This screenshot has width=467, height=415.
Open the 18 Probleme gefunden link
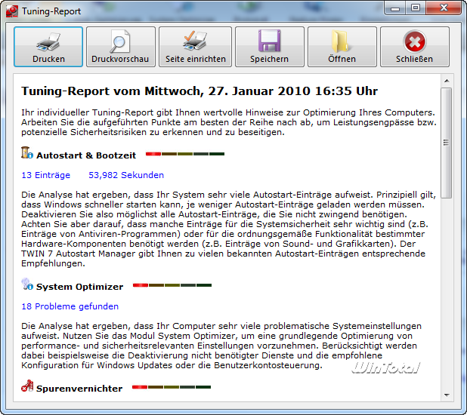(70, 306)
